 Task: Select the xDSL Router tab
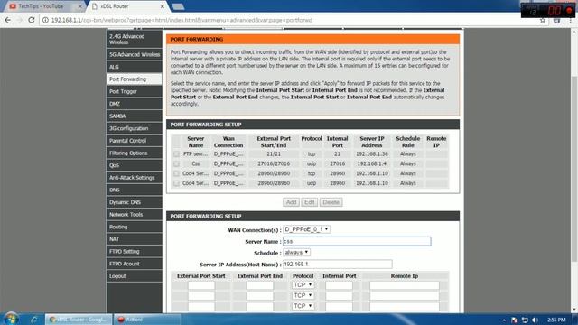[x=127, y=6]
